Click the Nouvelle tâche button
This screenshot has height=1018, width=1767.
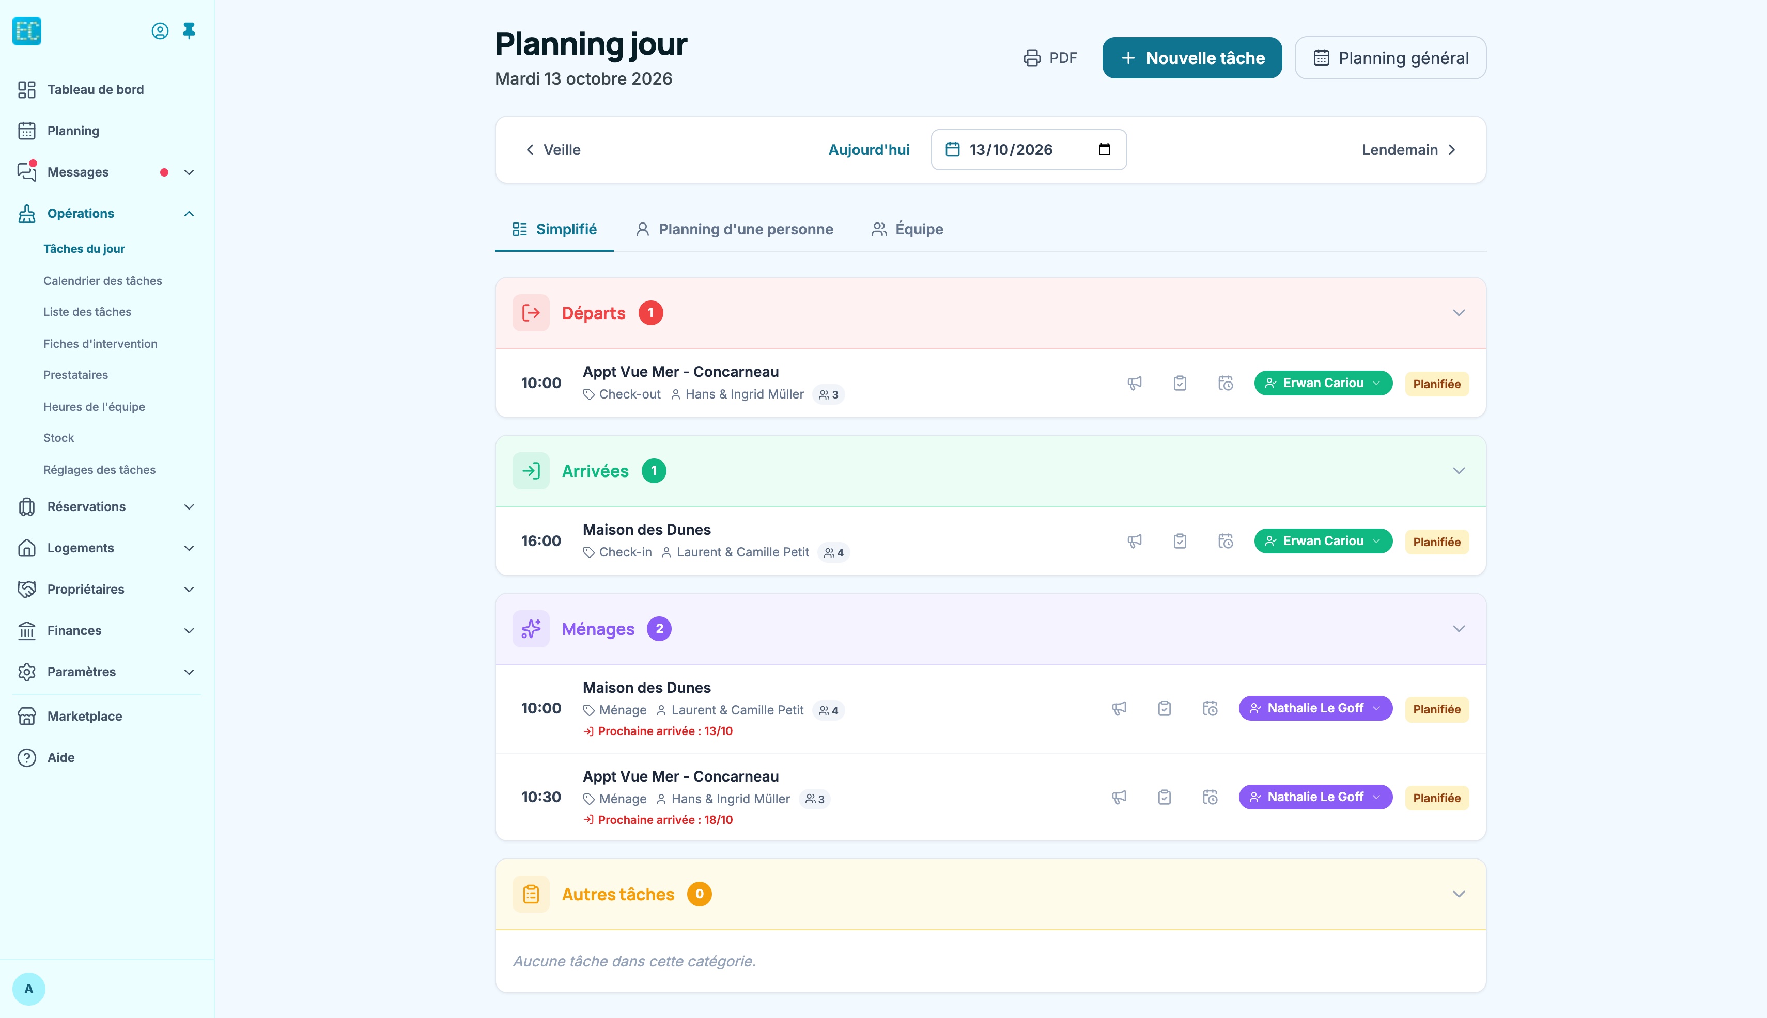click(1192, 58)
